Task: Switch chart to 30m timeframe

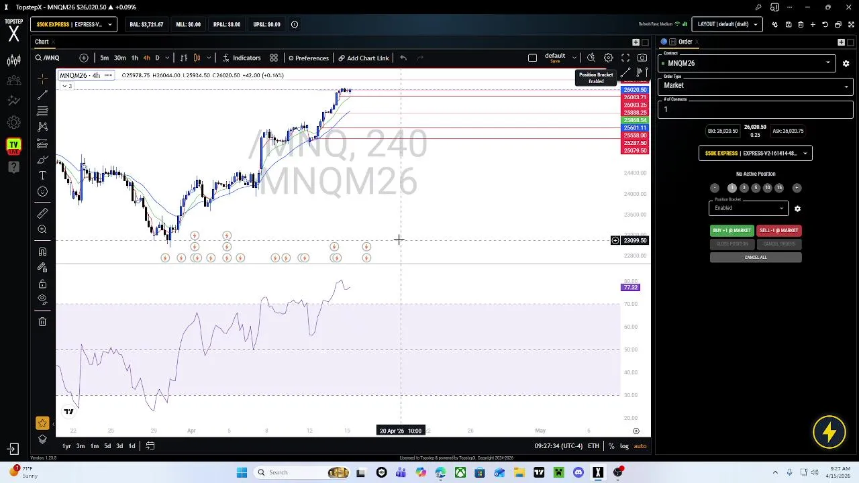Action: (x=119, y=58)
